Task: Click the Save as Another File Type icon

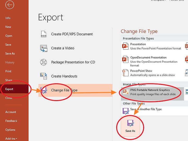Action: pyautogui.click(x=126, y=111)
